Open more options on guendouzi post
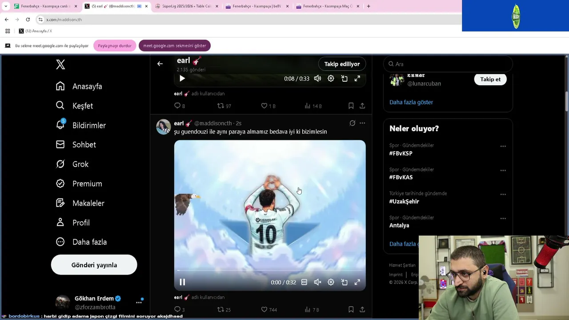This screenshot has height=320, width=569. tap(362, 123)
